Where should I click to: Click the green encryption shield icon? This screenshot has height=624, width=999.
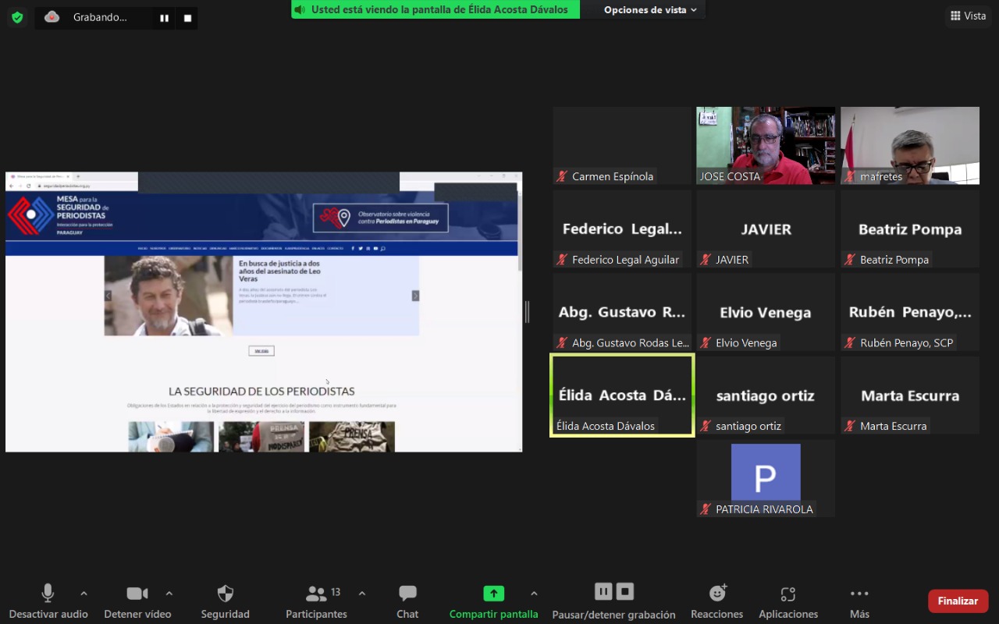(x=17, y=17)
